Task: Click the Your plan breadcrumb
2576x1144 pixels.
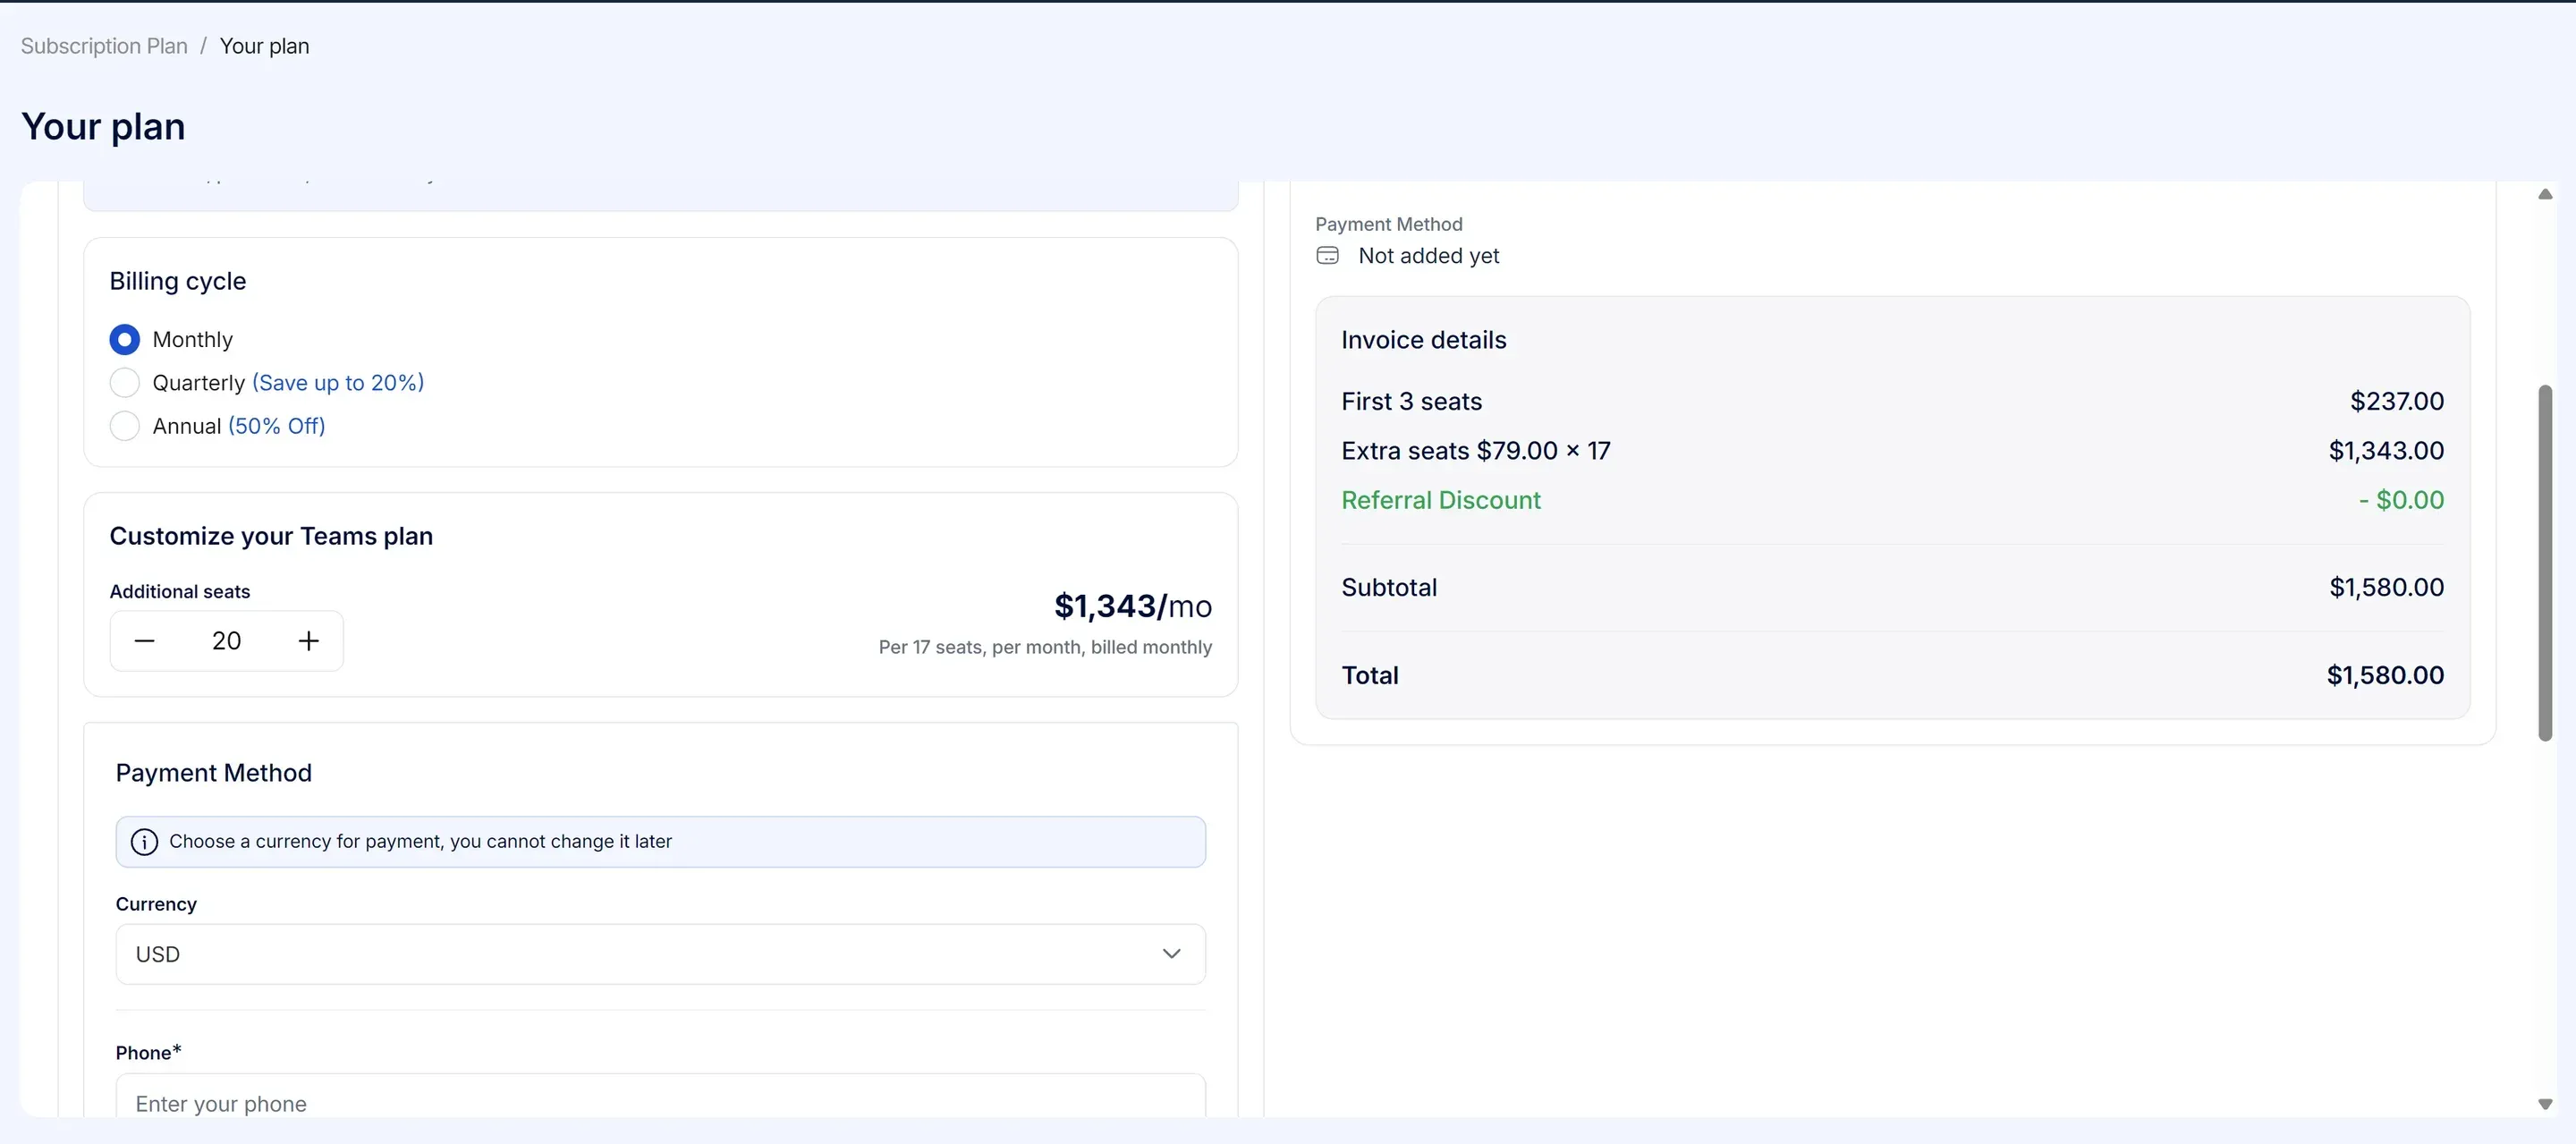Action: [264, 46]
